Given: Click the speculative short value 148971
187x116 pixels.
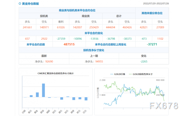Looking at the screenshot, I should (x=44, y=28).
